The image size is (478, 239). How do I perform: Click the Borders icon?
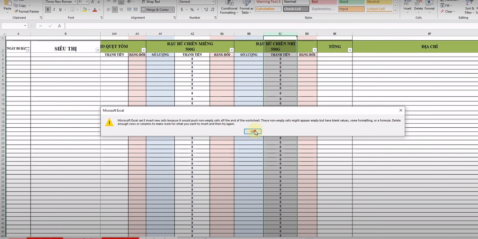(72, 10)
